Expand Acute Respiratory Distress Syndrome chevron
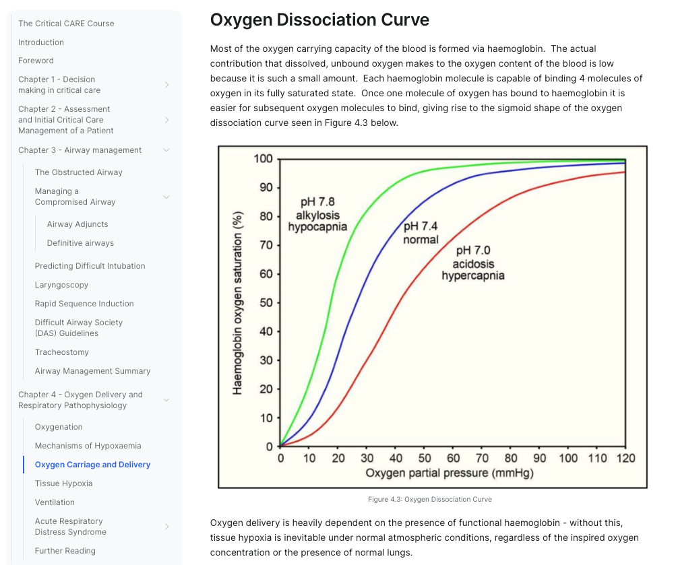 coord(167,526)
